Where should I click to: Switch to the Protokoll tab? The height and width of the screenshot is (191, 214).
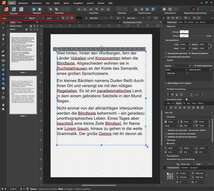[184, 168]
